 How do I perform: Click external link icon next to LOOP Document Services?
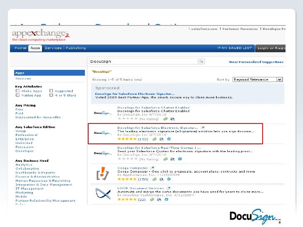pyautogui.click(x=169, y=188)
